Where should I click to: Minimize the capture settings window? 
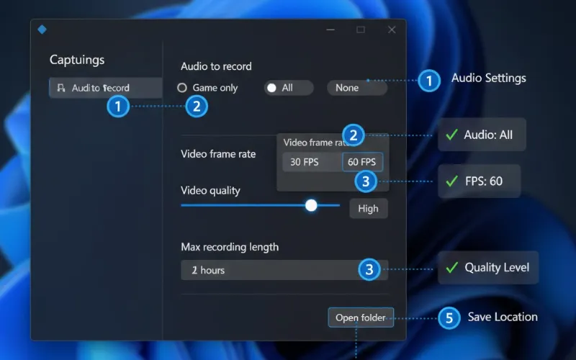pos(330,30)
